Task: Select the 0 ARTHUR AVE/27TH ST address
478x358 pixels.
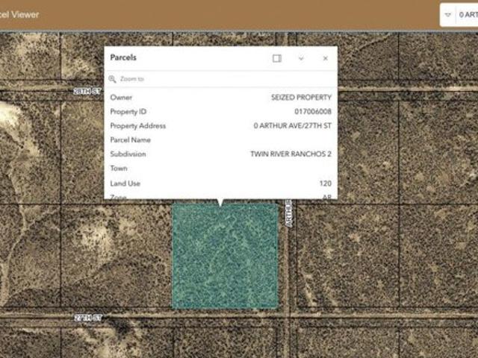Action: pos(292,126)
